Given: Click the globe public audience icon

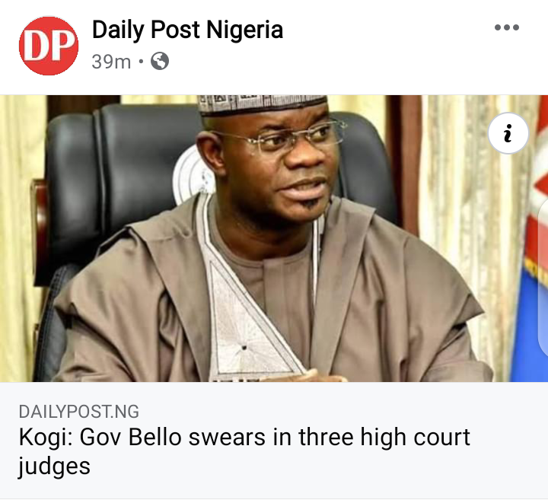Looking at the screenshot, I should [x=160, y=61].
